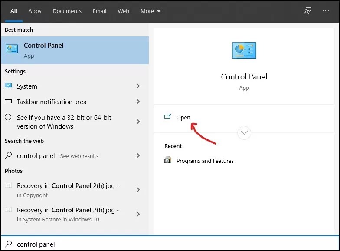This screenshot has width=340, height=251.
Task: Switch to the Email tab
Action: [100, 11]
